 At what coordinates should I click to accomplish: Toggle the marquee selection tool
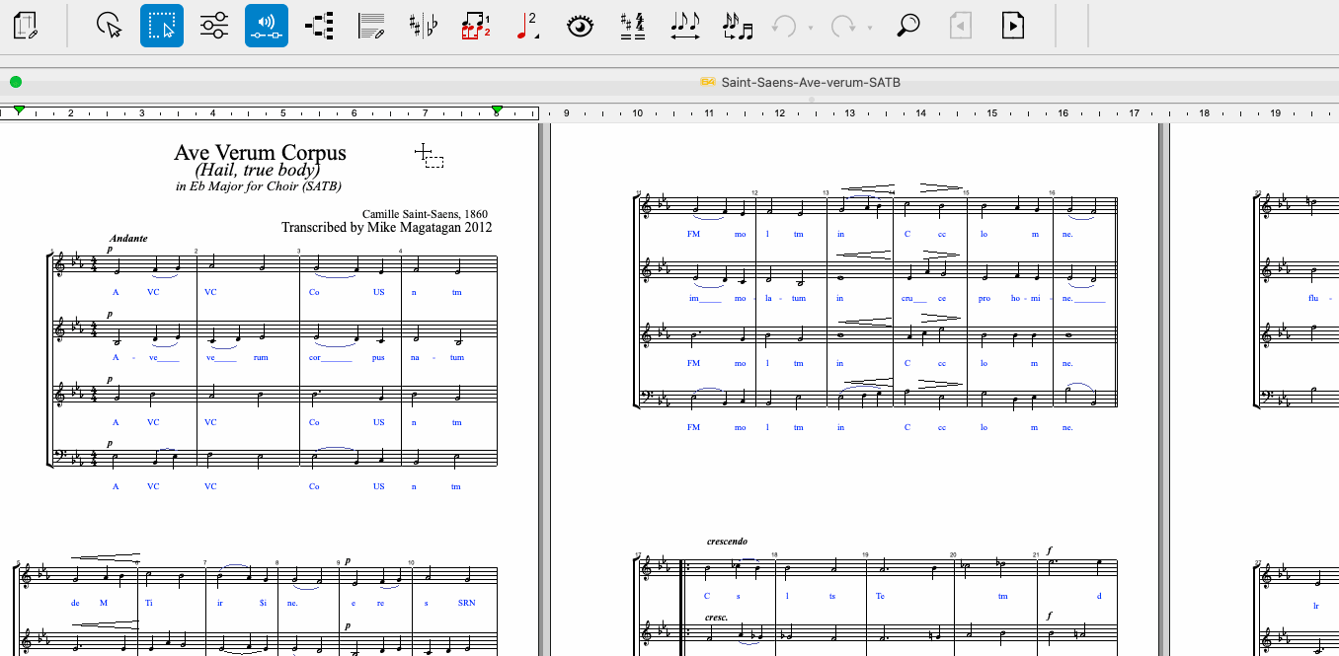(162, 26)
